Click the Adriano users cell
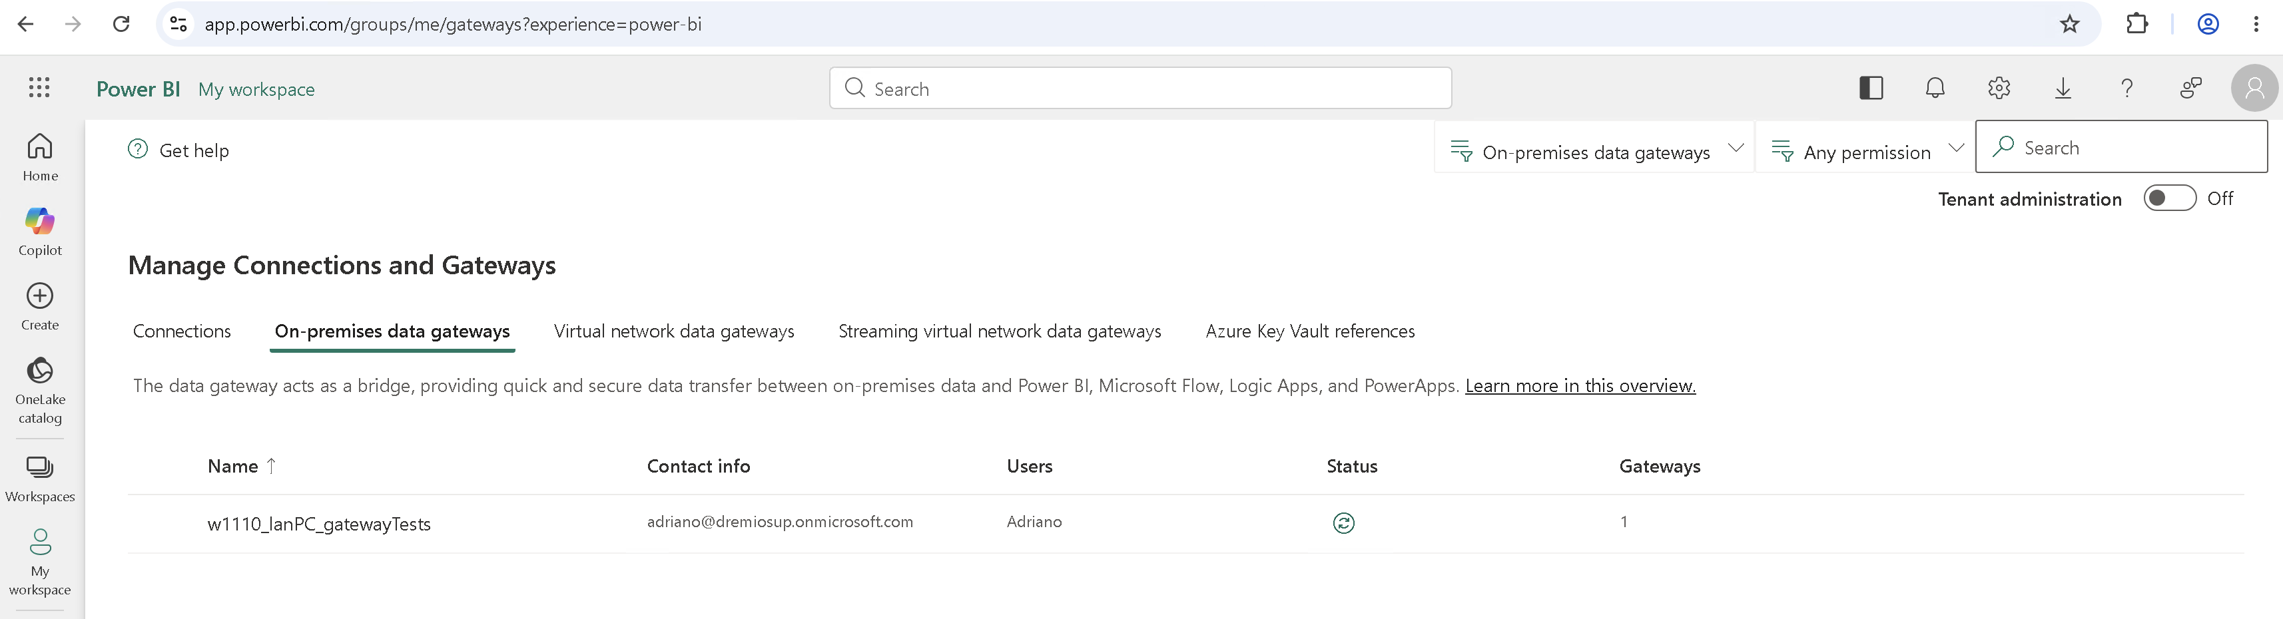Image resolution: width=2283 pixels, height=619 pixels. (x=1034, y=522)
